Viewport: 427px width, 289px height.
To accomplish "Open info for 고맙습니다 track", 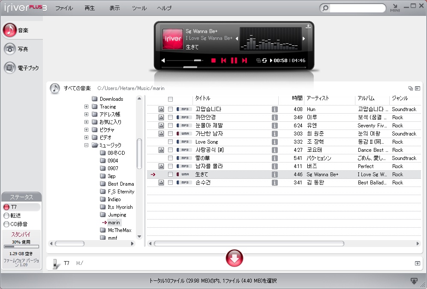I will (x=275, y=109).
